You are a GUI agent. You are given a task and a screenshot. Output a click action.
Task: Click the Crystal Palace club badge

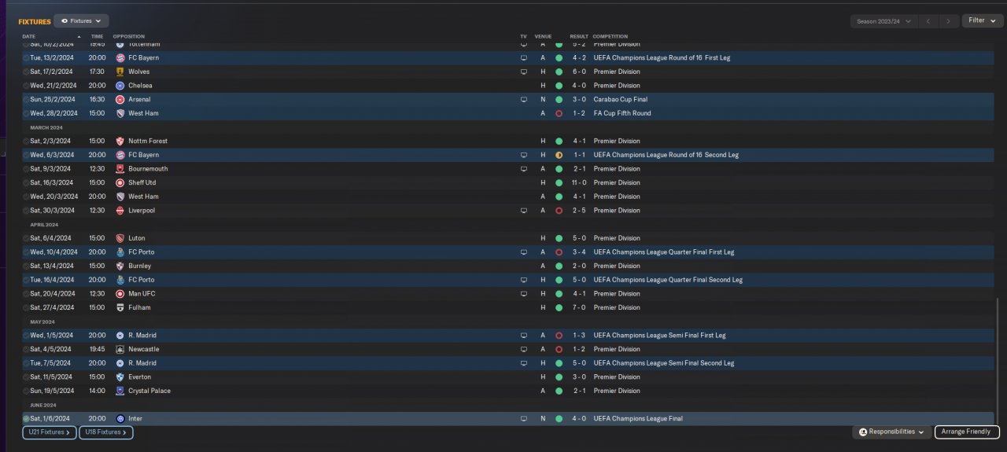[120, 391]
